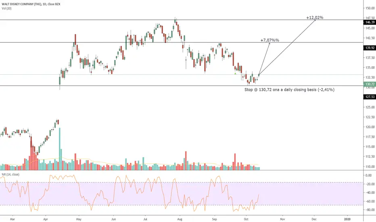Image resolution: width=376 pixels, height=222 pixels.
Task: Click the Jun date label
Action: click(114, 219)
